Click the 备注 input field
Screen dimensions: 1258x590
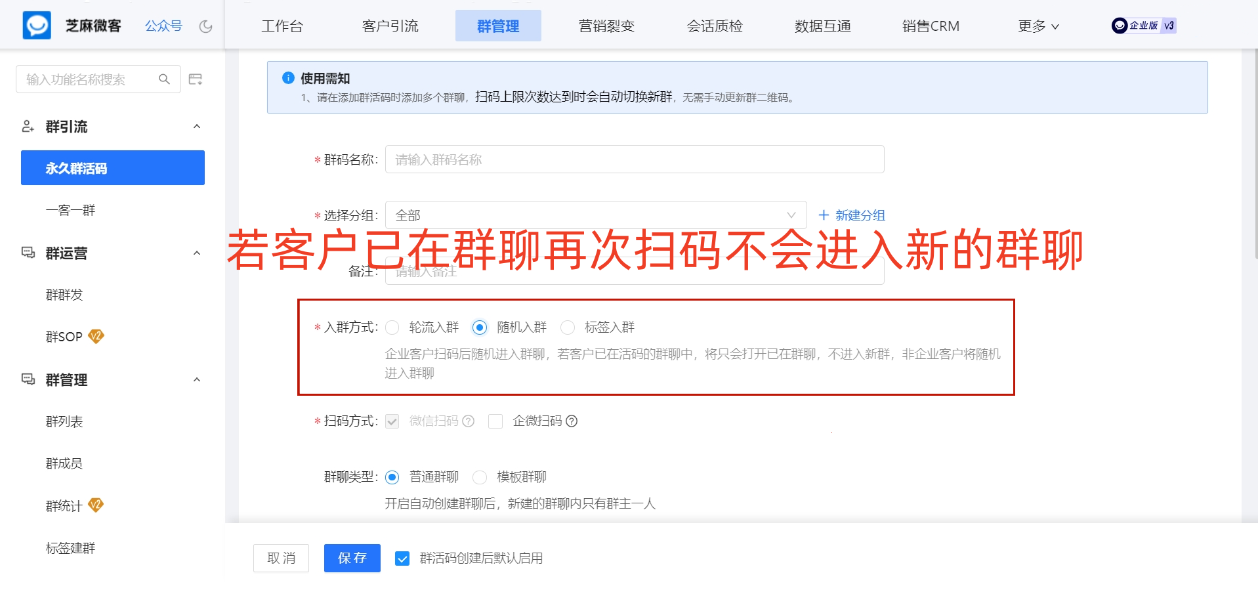tap(635, 270)
